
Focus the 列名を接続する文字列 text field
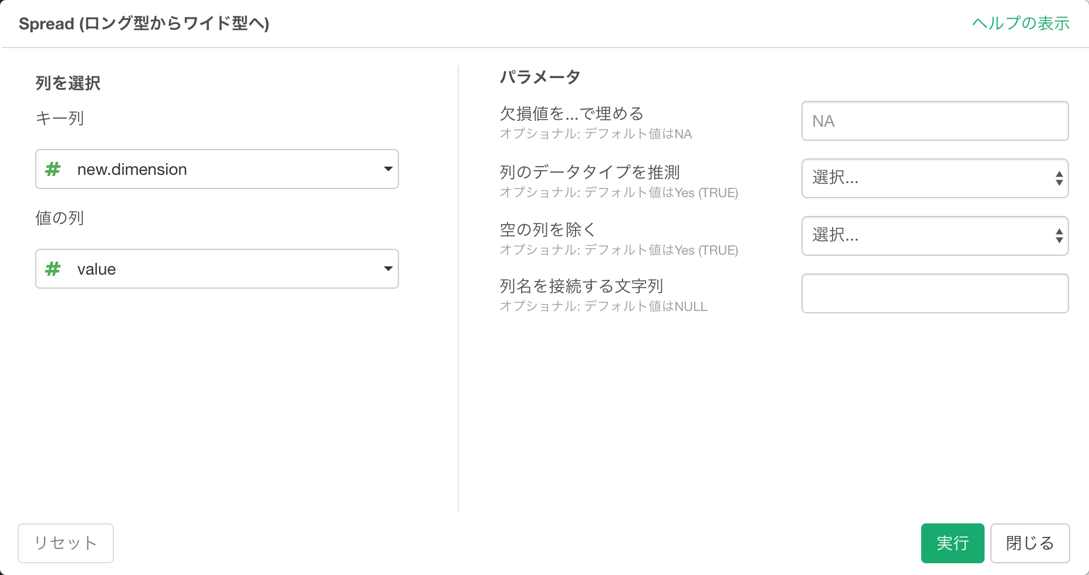pos(935,293)
